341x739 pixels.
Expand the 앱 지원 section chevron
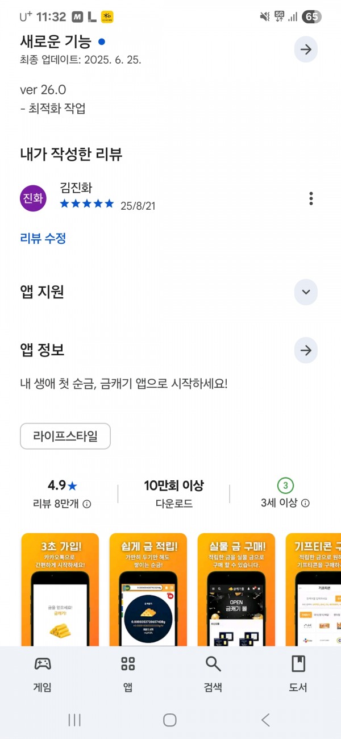coord(306,292)
